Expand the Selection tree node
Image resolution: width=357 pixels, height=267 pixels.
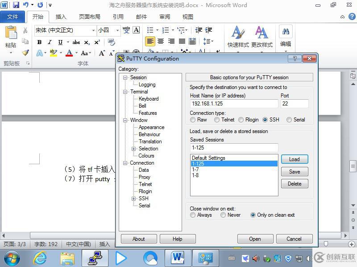point(133,149)
